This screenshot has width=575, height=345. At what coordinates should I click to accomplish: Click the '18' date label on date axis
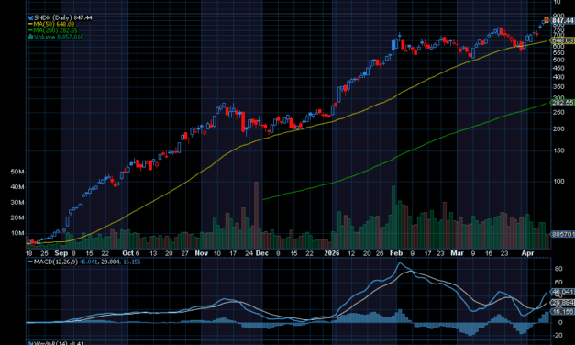(28, 253)
